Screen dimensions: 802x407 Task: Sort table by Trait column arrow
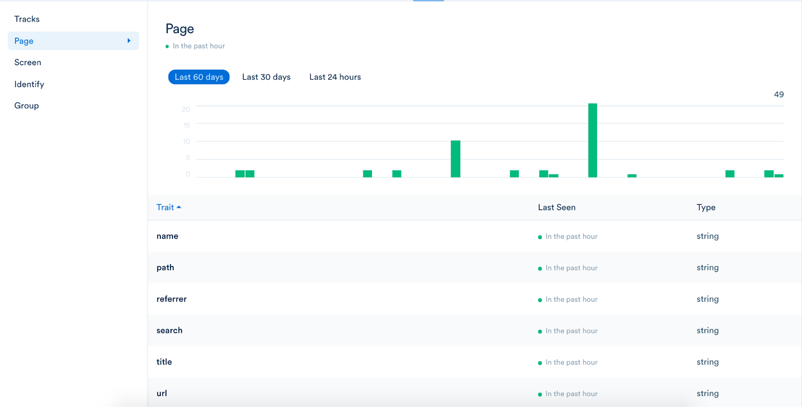point(179,207)
